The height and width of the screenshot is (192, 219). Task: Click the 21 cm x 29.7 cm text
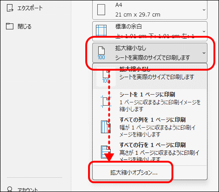(x=138, y=15)
